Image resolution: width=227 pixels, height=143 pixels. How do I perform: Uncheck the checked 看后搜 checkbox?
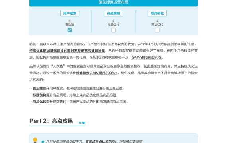(x=70, y=30)
